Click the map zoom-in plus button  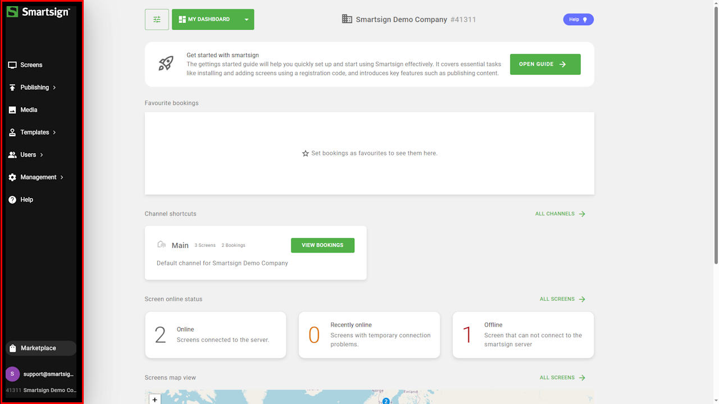point(155,400)
